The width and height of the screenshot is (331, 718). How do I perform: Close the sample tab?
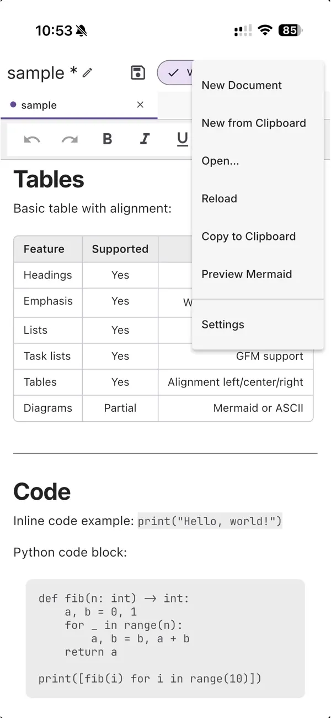point(140,104)
